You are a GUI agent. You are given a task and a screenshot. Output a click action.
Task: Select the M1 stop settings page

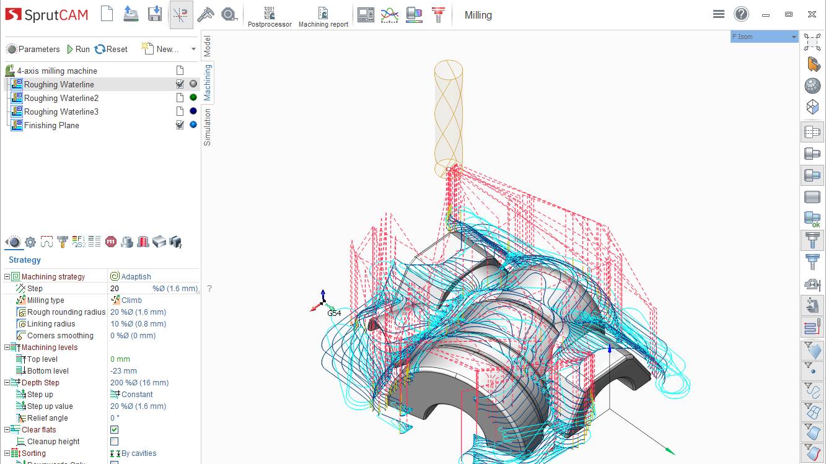(110, 242)
